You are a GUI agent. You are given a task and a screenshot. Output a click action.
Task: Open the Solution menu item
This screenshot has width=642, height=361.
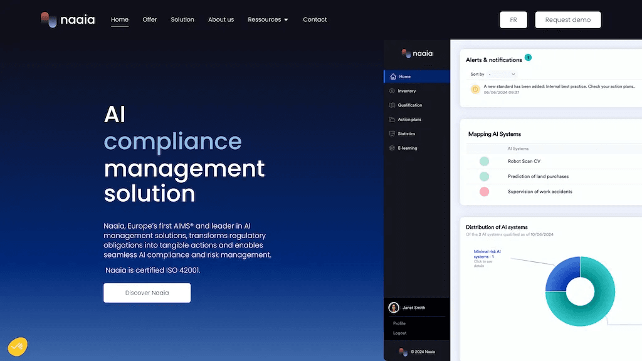[182, 19]
